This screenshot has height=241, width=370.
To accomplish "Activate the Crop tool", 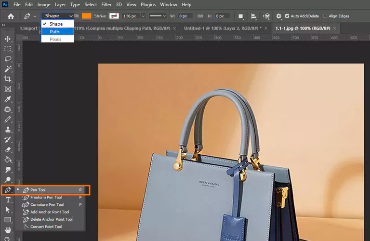I will click(x=8, y=79).
